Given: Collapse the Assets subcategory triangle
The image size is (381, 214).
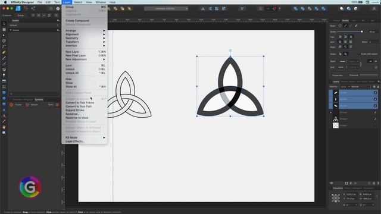Looking at the screenshot, I should point(11,30).
